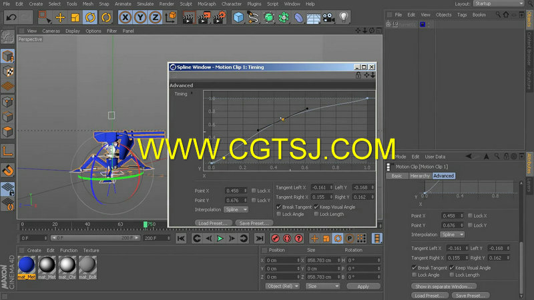This screenshot has height=300, width=534.
Task: Click Save Preset in Spline Window
Action: coord(254,223)
